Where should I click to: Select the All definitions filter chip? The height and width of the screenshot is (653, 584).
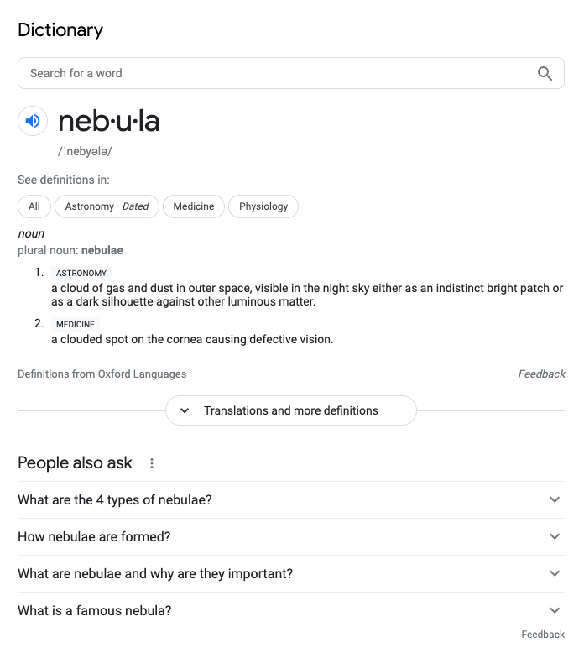pyautogui.click(x=34, y=206)
